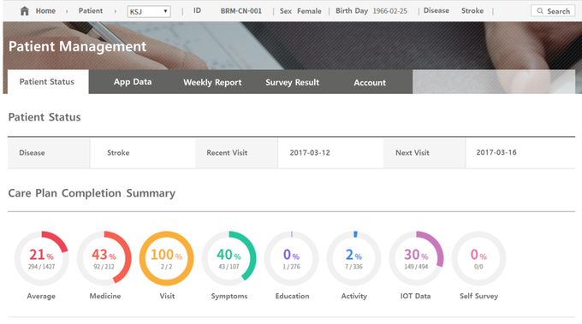Viewport: 582px width, 324px height.
Task: Click the Home house icon
Action: [25, 11]
